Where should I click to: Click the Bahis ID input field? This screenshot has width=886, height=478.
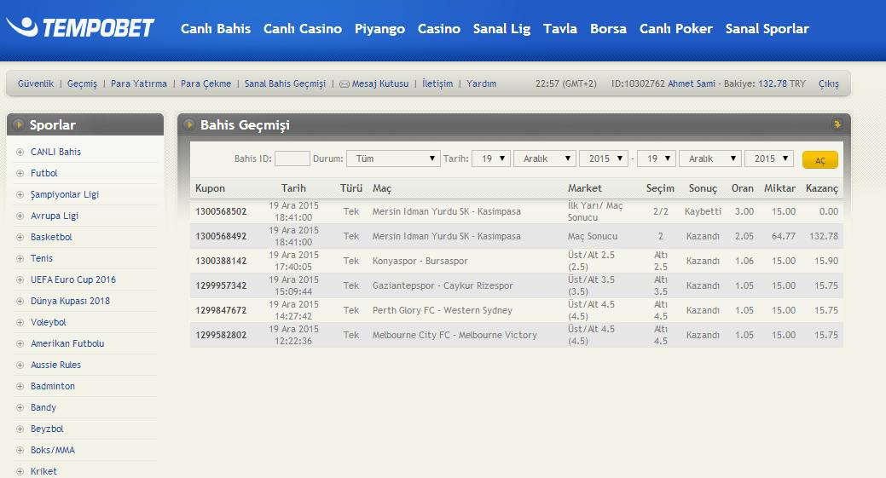(x=292, y=158)
